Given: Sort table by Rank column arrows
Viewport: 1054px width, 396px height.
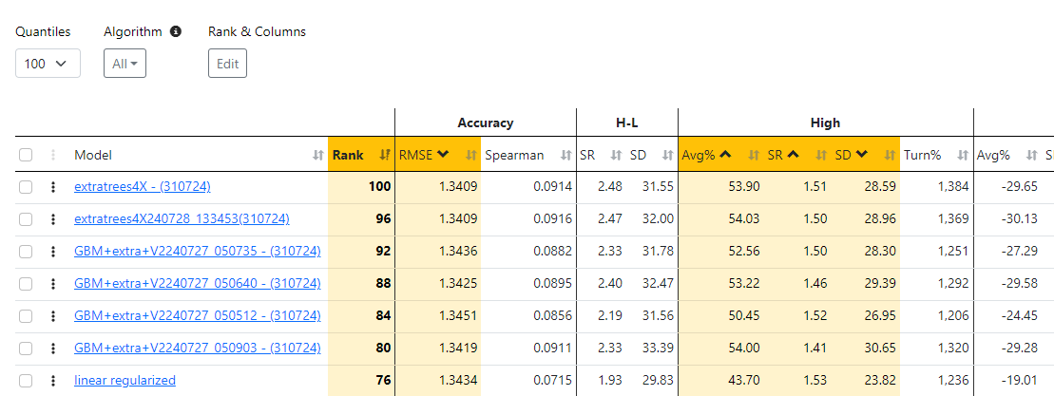Looking at the screenshot, I should [385, 155].
